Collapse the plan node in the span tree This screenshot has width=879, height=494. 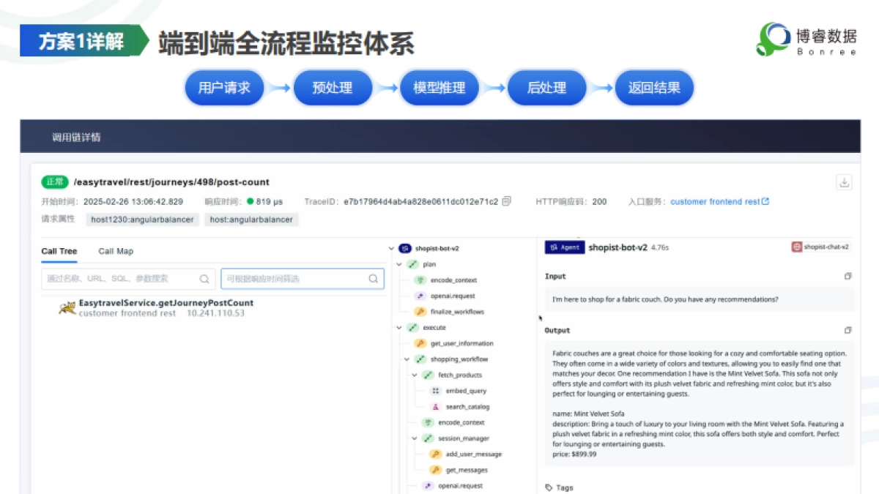398,263
